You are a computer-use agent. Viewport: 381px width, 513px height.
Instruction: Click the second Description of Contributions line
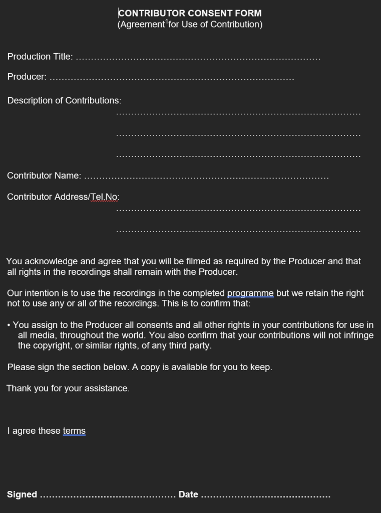[x=238, y=135]
